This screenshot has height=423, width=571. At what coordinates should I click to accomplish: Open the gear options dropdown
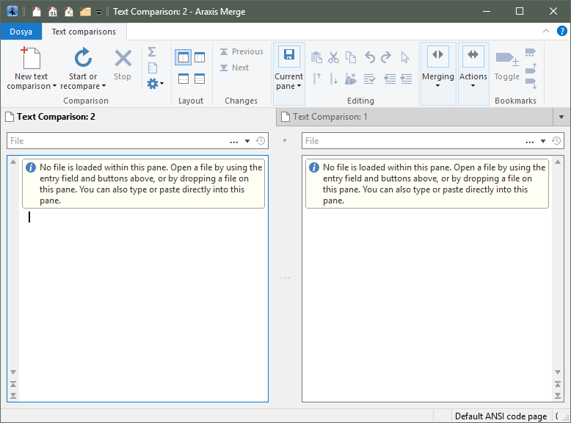[155, 84]
